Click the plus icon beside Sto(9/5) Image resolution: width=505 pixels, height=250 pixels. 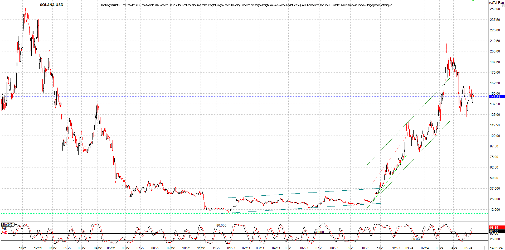click(16, 225)
